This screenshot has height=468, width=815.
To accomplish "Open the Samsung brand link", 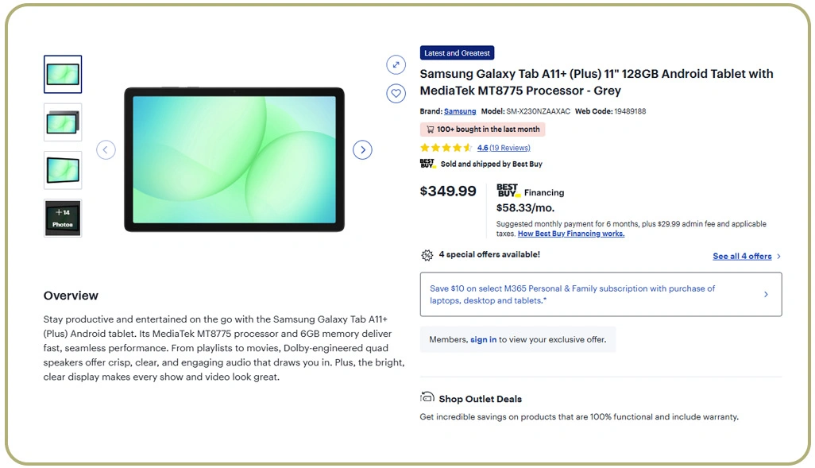I will [460, 111].
